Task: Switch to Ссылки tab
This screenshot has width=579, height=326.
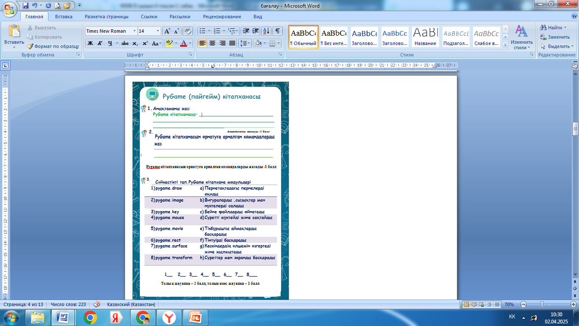Action: 149,17
